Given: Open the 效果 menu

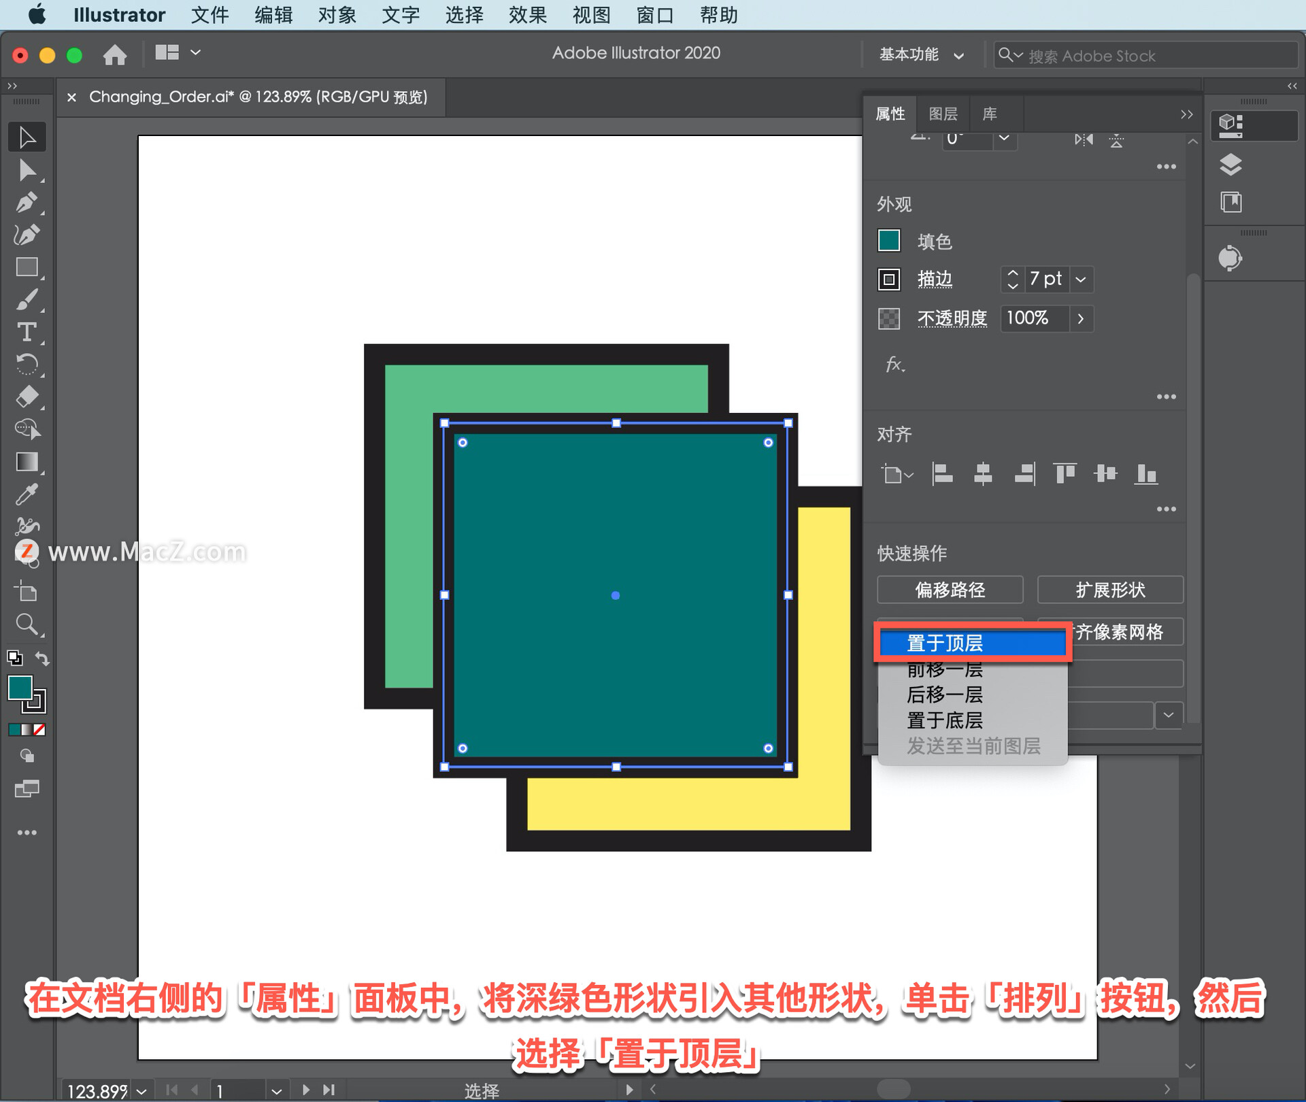Looking at the screenshot, I should point(528,15).
